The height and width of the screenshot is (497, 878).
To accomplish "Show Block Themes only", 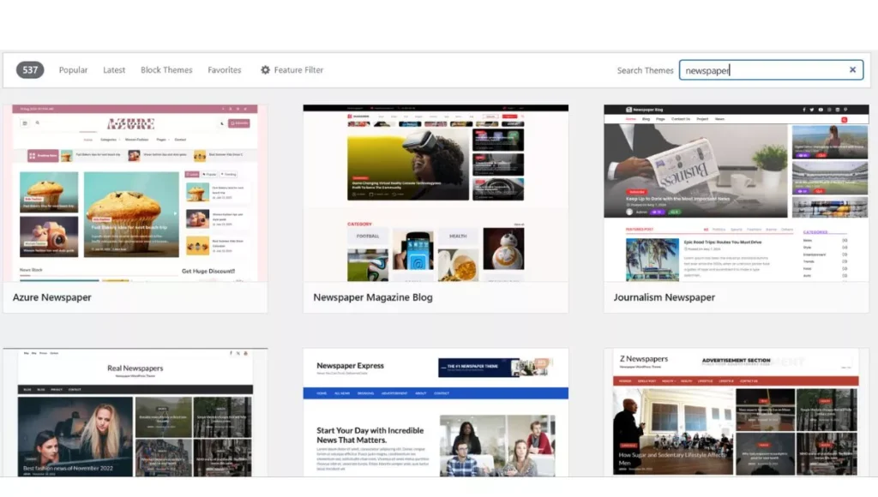I will [x=166, y=70].
